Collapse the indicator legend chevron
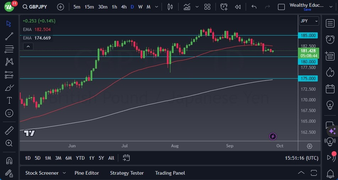This screenshot has width=338, height=180. click(x=28, y=46)
